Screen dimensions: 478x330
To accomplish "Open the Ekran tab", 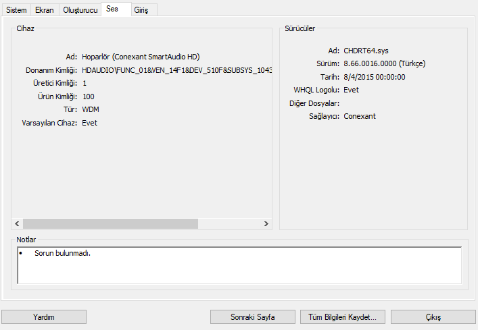I will pyautogui.click(x=44, y=10).
